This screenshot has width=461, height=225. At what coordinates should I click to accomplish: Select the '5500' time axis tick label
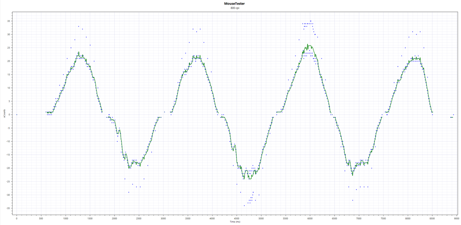point(286,218)
